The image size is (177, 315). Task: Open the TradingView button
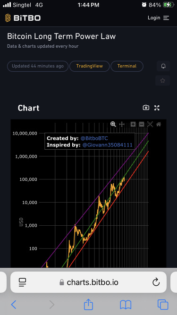pyautogui.click(x=90, y=66)
